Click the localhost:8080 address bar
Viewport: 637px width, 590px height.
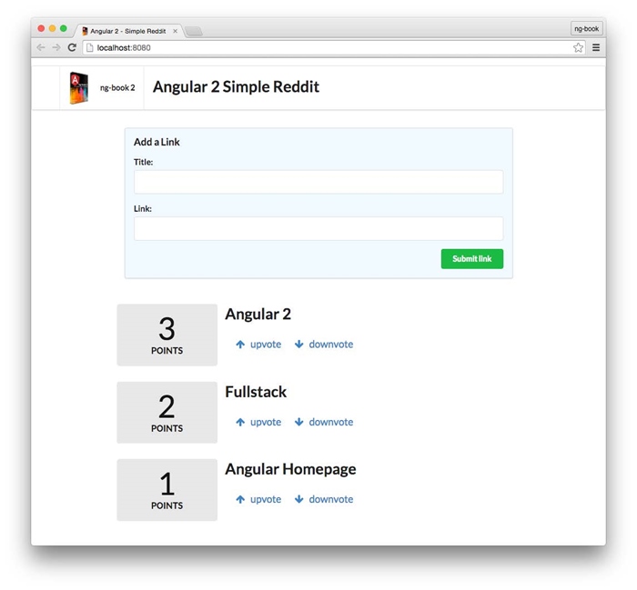pyautogui.click(x=328, y=47)
